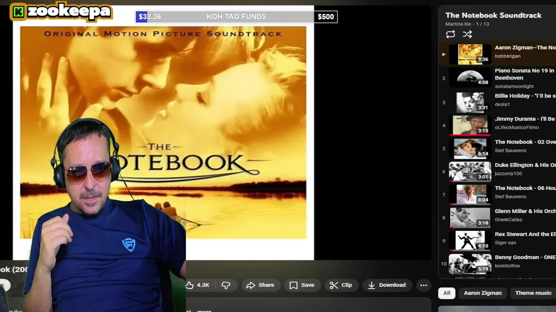
Task: Open the Rex Stewart video thumbnail
Action: [x=470, y=240]
